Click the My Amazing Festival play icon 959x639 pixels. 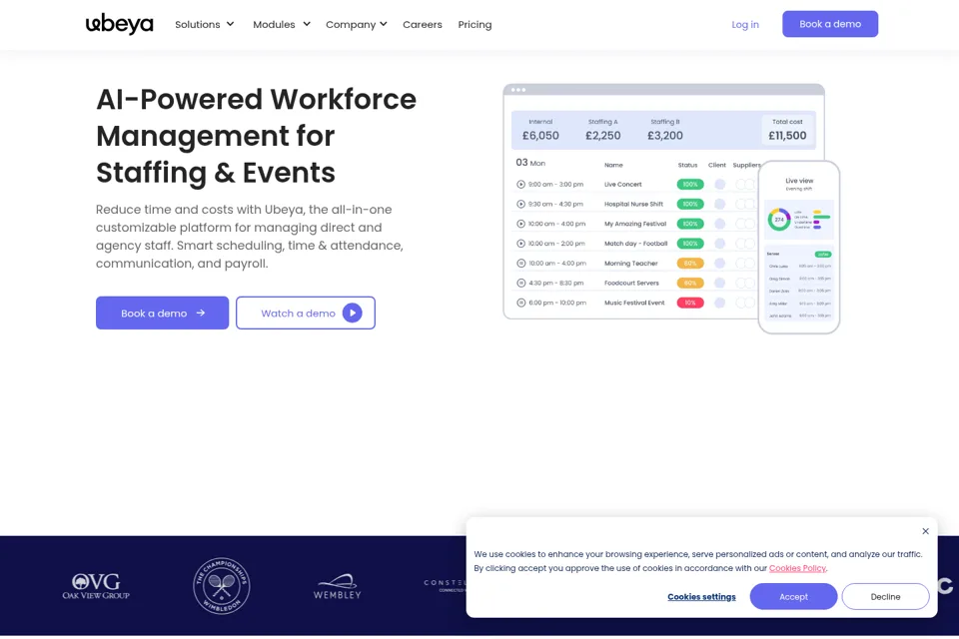521,224
